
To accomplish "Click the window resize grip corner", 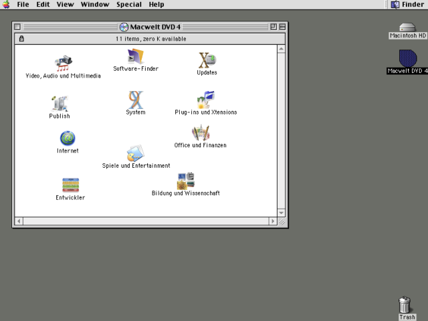I will [x=282, y=221].
